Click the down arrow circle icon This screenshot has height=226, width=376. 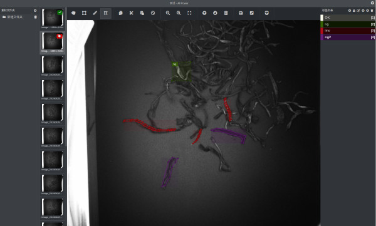click(215, 13)
